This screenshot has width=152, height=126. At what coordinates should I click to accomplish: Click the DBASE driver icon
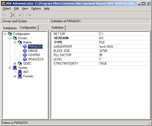[x=25, y=51]
